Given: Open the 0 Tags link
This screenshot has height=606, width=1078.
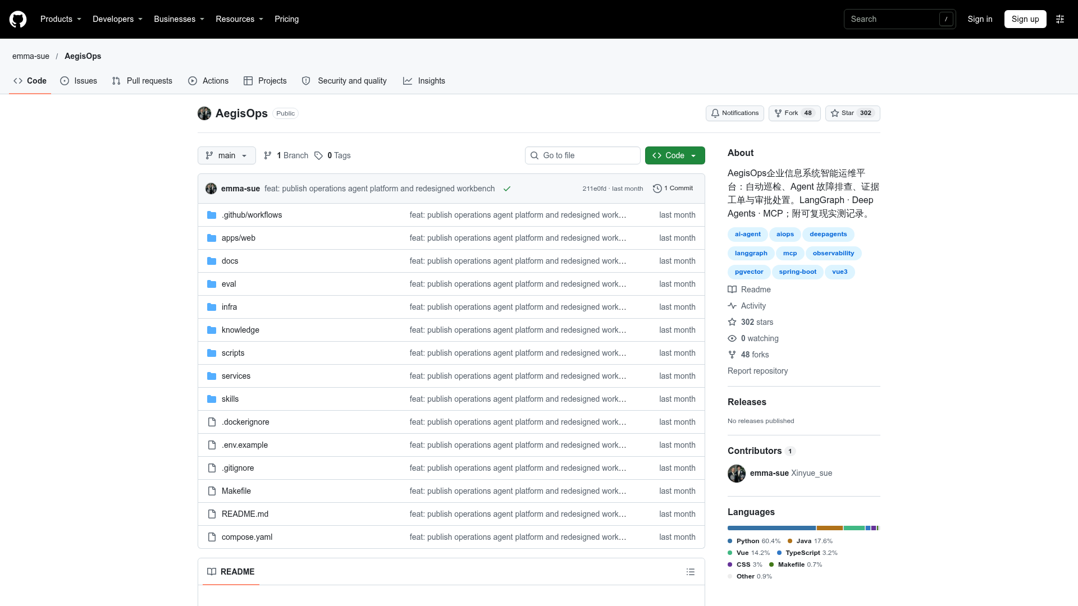Looking at the screenshot, I should (332, 155).
